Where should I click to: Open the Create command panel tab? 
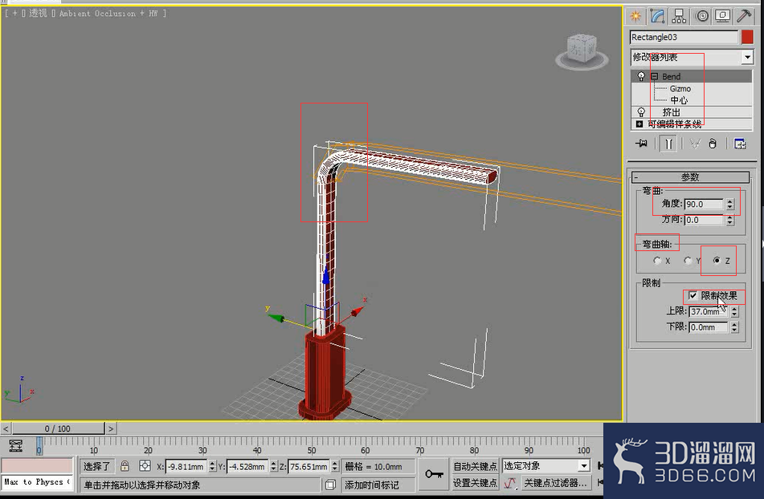point(635,16)
